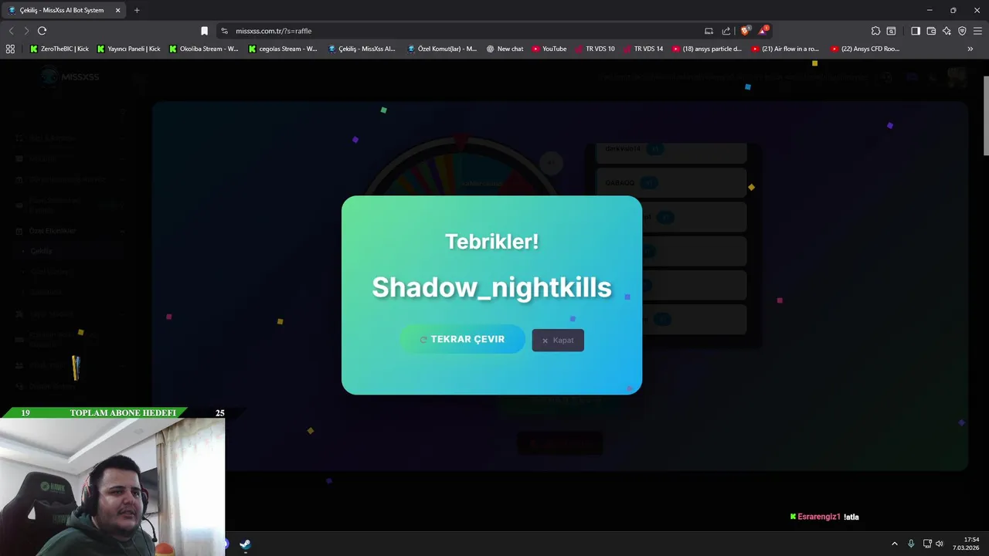Open Steam from the taskbar
The width and height of the screenshot is (989, 556).
245,544
